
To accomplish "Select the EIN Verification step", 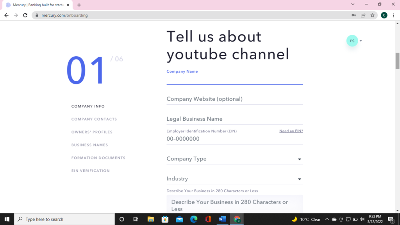I will [91, 171].
